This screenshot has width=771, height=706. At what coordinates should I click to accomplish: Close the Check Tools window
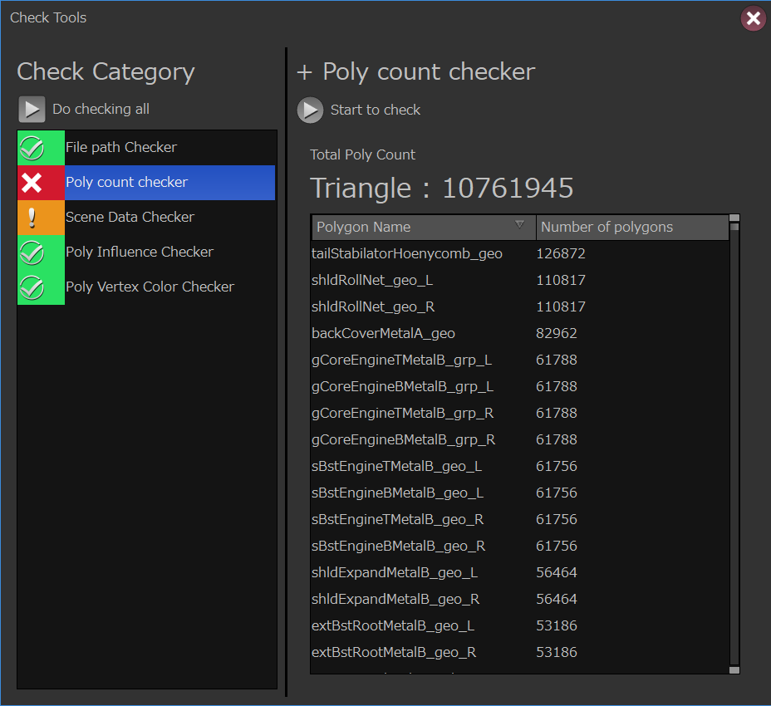753,18
